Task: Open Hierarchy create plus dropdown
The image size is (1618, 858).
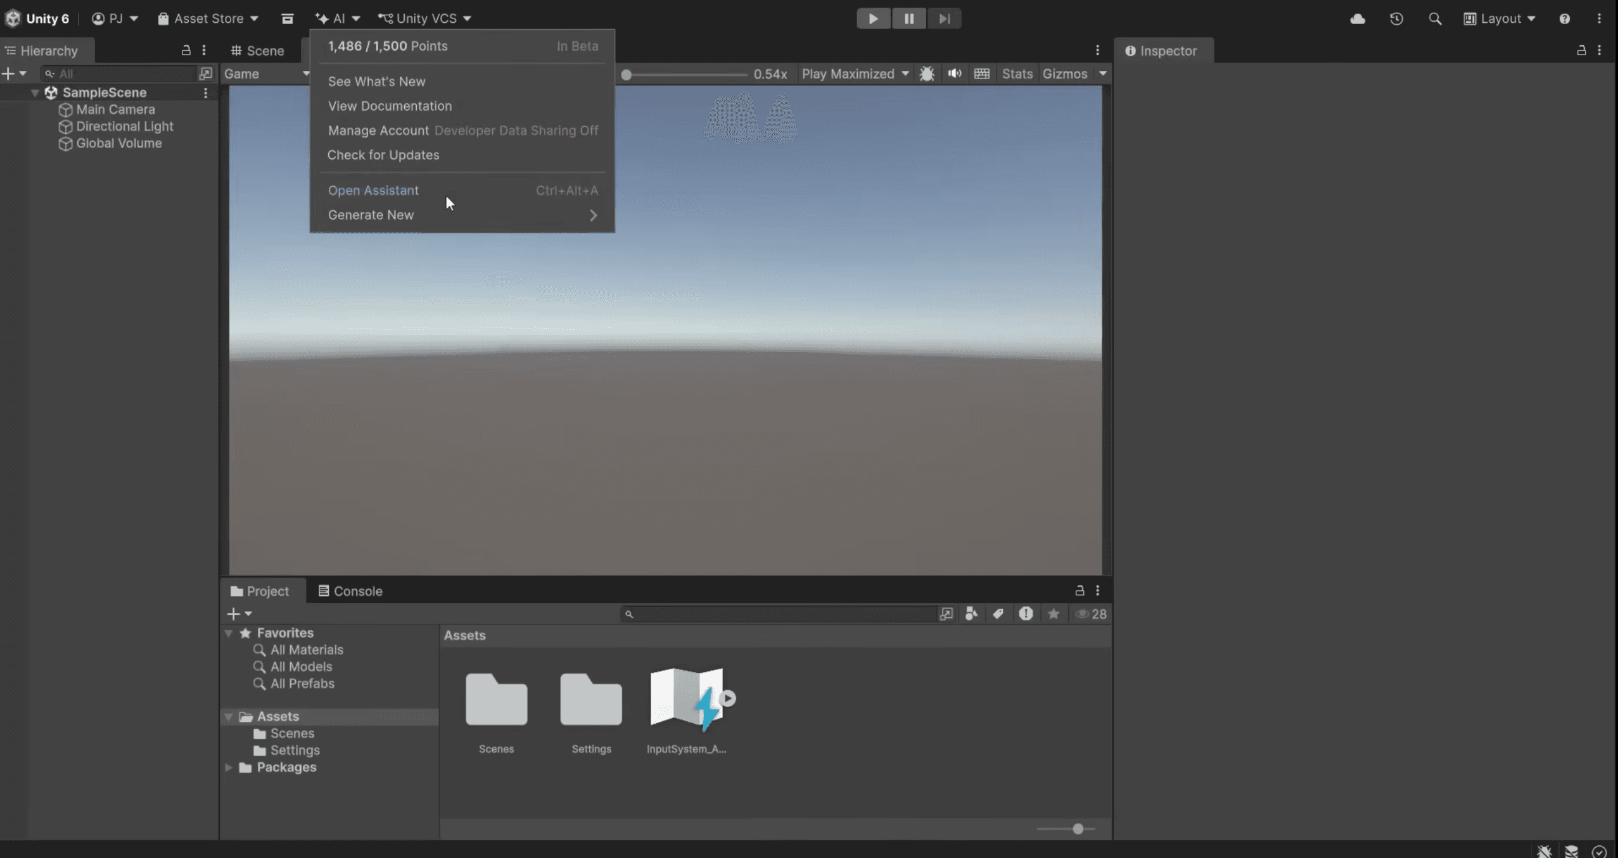Action: click(13, 73)
